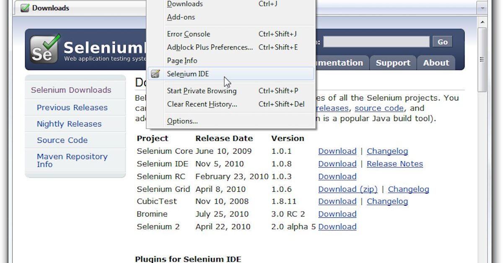Select the Downloads menu entry
This screenshot has width=503, height=263.
tap(184, 4)
